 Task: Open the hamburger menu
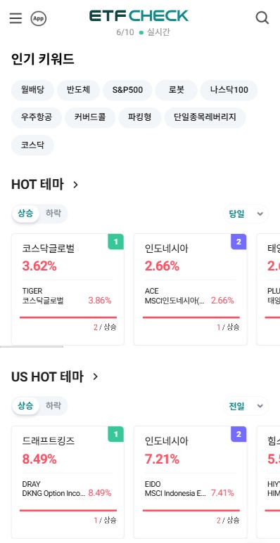15,18
